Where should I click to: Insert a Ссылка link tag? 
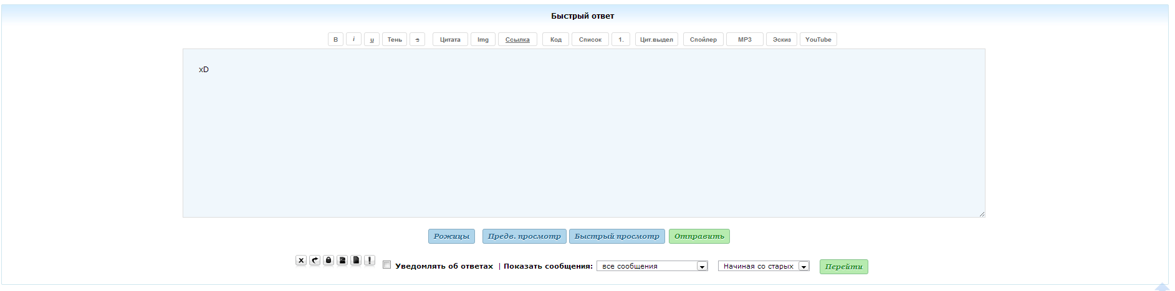(x=517, y=39)
